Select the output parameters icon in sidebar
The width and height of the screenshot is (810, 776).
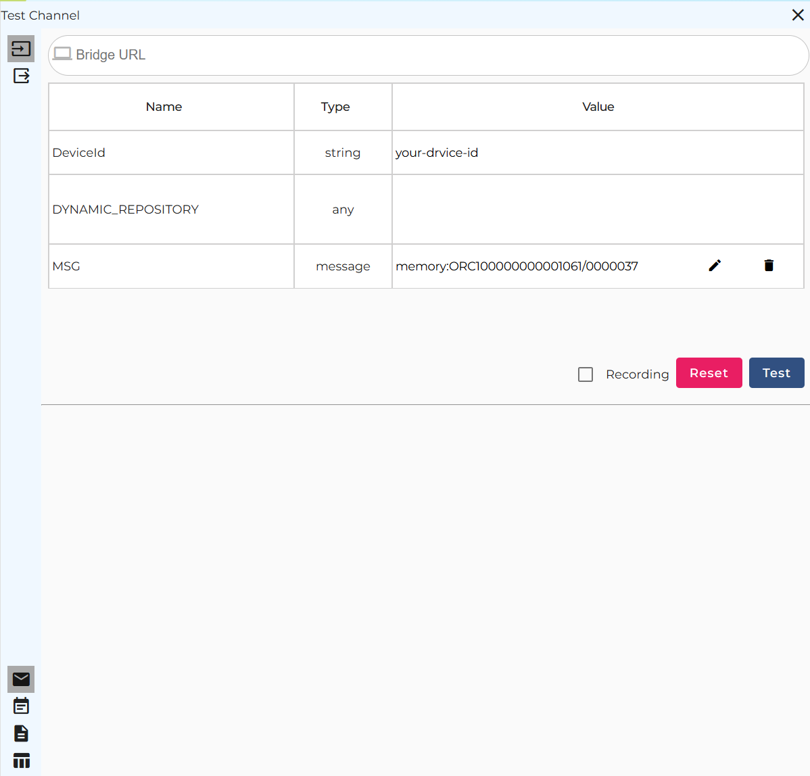(21, 76)
